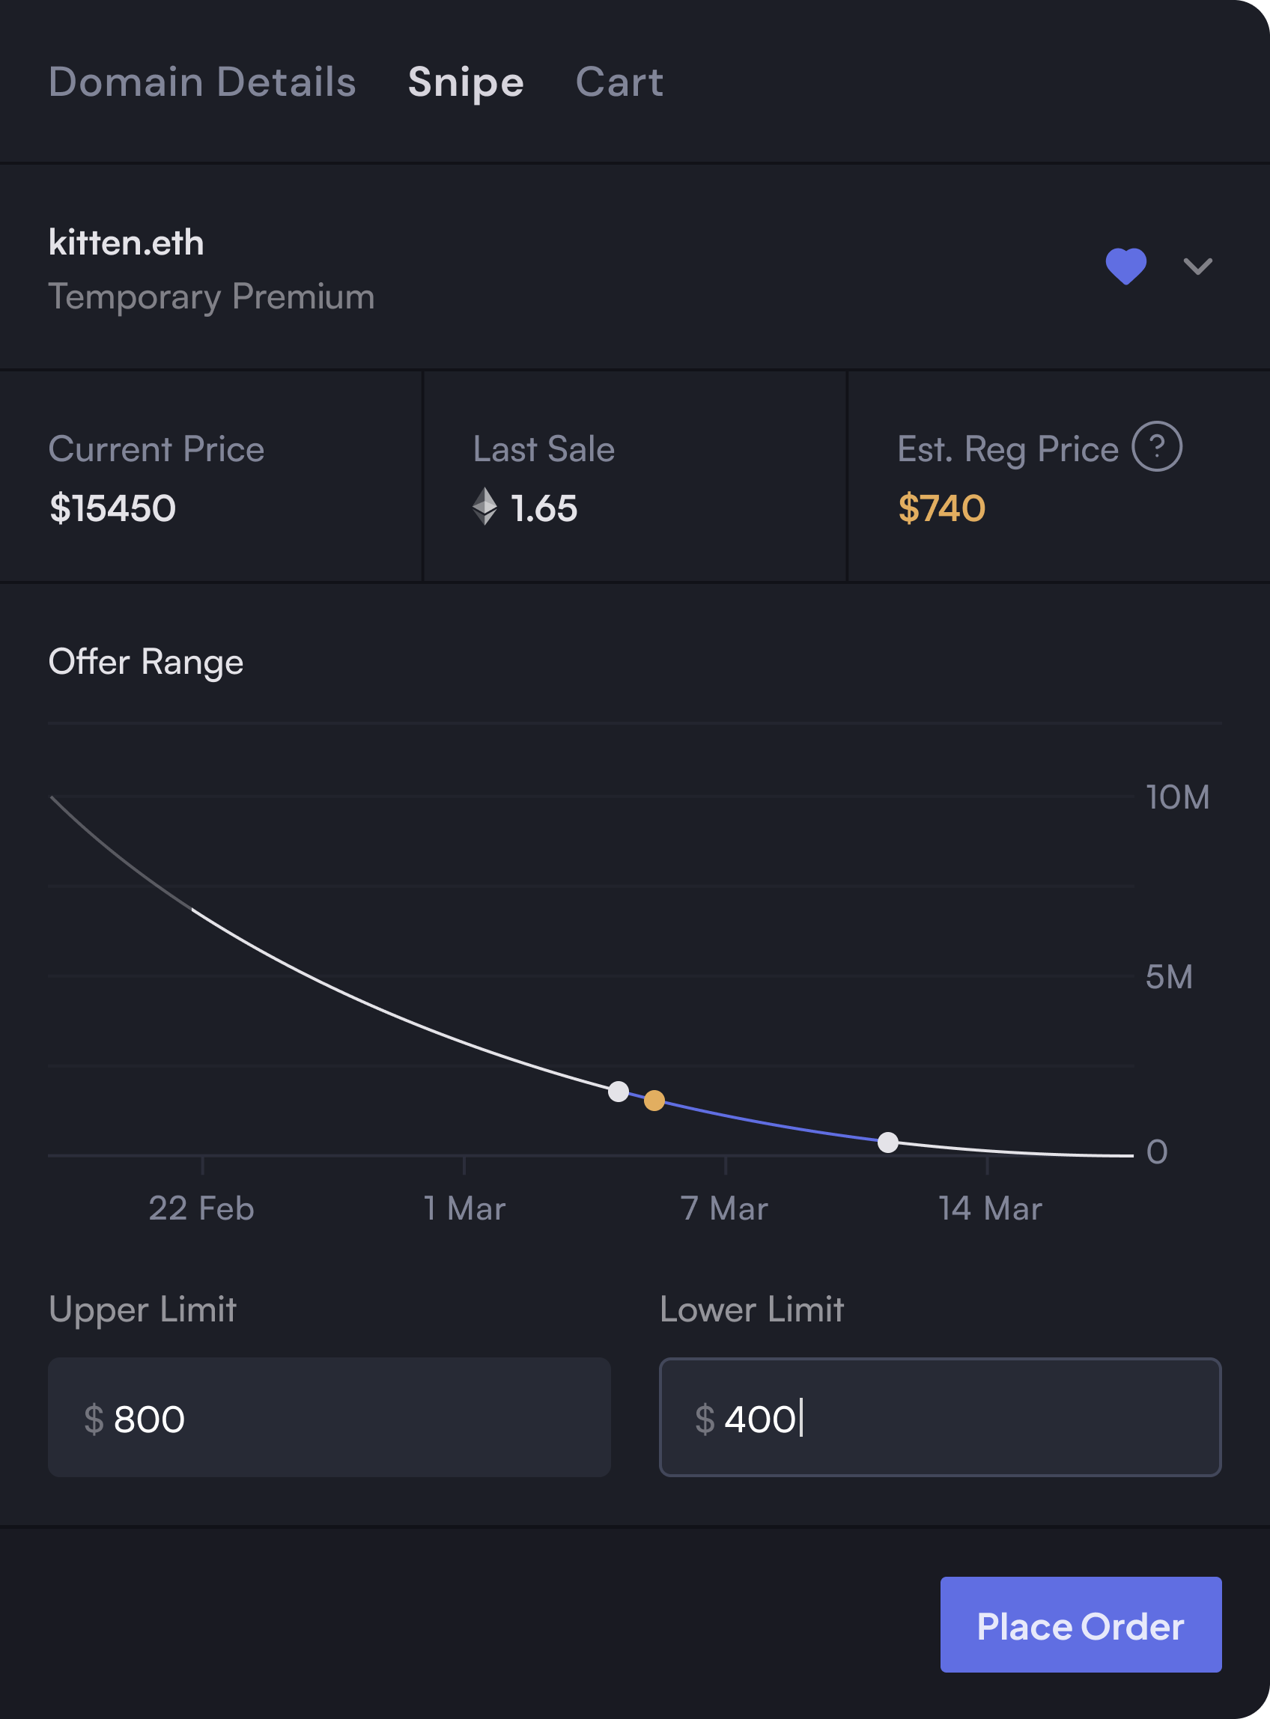The image size is (1270, 1719).
Task: Select the Snipe tab
Action: [x=465, y=82]
